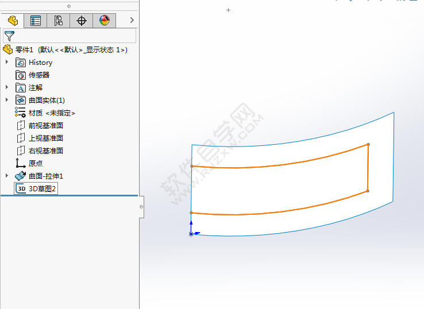Select the 曲面-拉伸1 label
Screen dimensions: 424x309
pos(46,176)
